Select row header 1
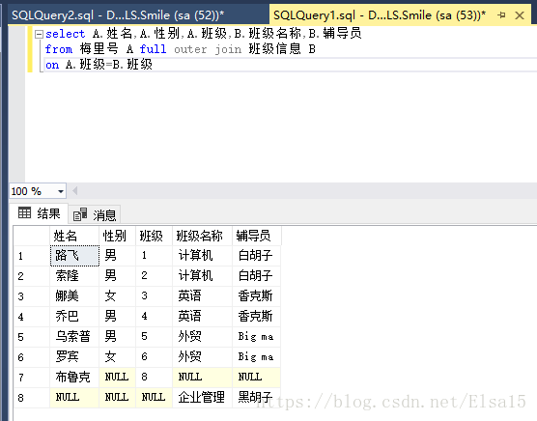The width and height of the screenshot is (537, 421). click(x=32, y=256)
